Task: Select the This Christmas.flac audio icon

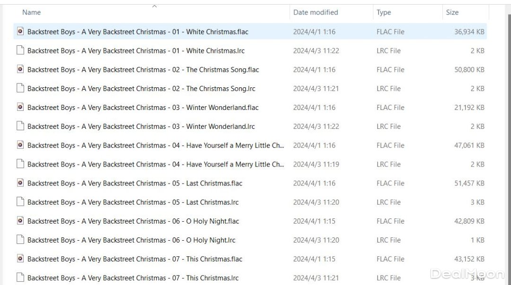Action: click(x=20, y=259)
